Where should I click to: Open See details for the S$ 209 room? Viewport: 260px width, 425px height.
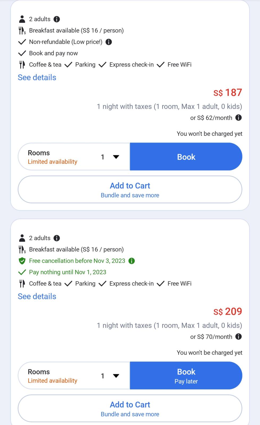tap(37, 296)
